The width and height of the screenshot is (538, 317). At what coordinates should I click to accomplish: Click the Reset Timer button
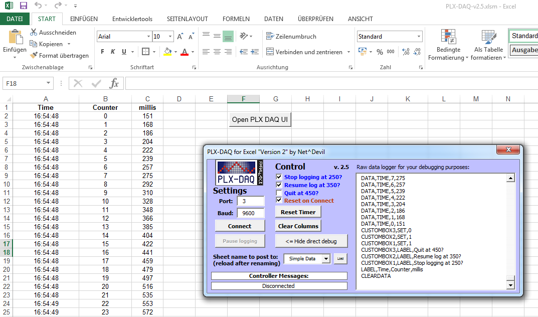pos(298,212)
